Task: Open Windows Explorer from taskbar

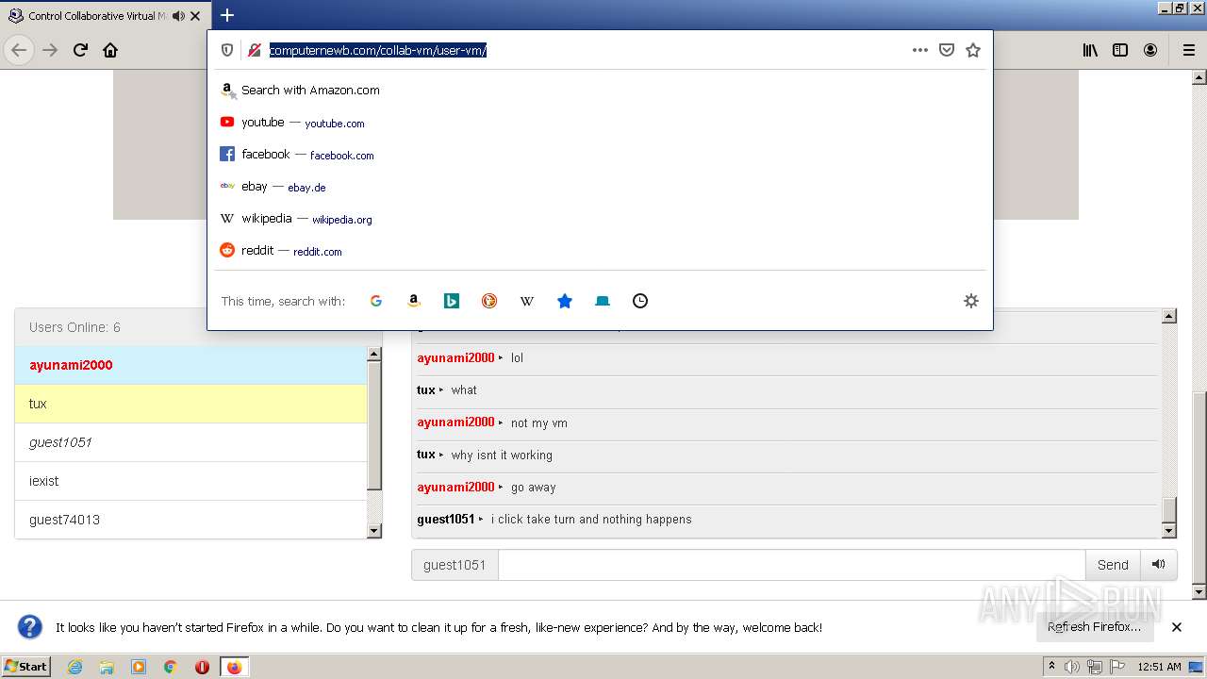Action: pos(107,667)
